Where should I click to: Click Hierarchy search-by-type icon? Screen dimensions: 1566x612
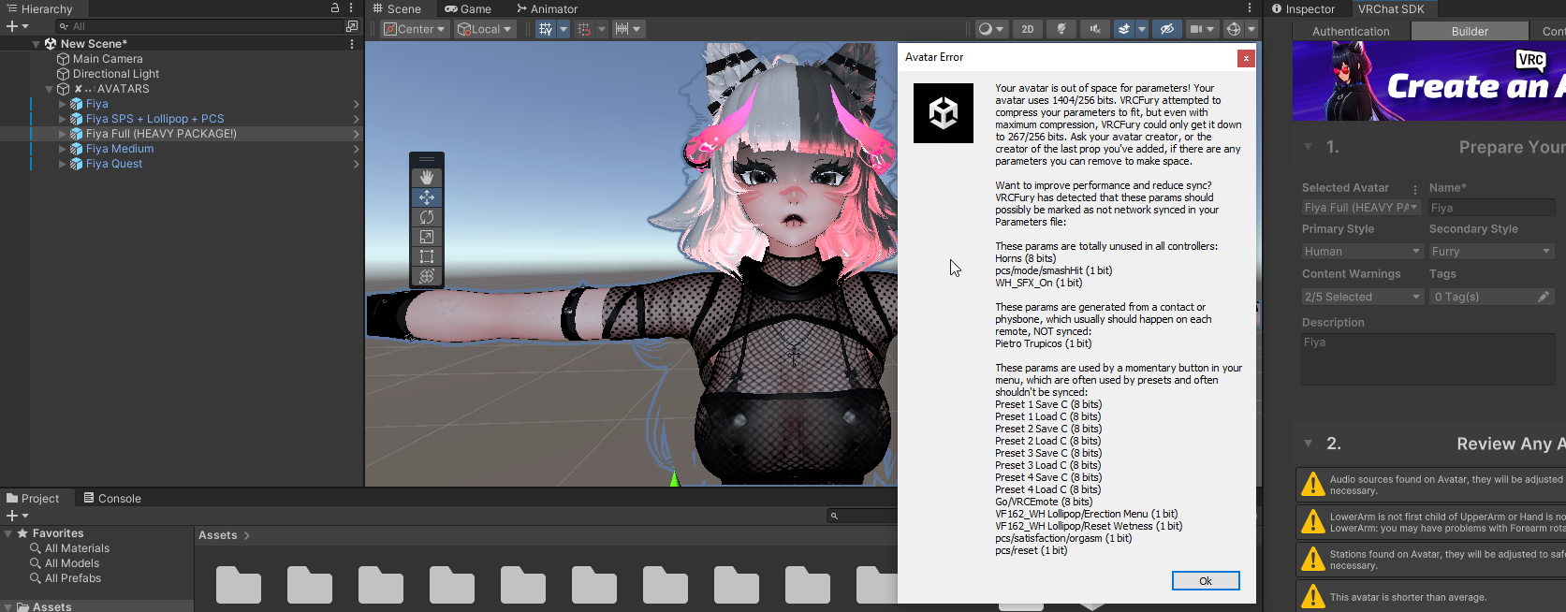[352, 26]
